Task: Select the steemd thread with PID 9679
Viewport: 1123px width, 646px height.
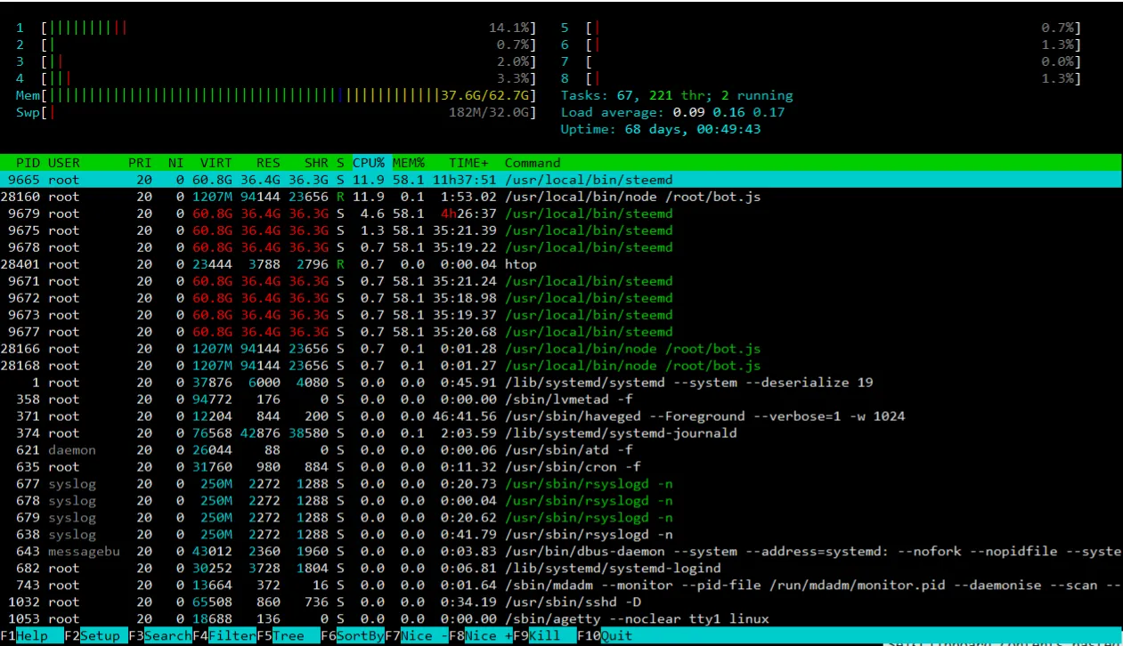Action: [x=561, y=214]
